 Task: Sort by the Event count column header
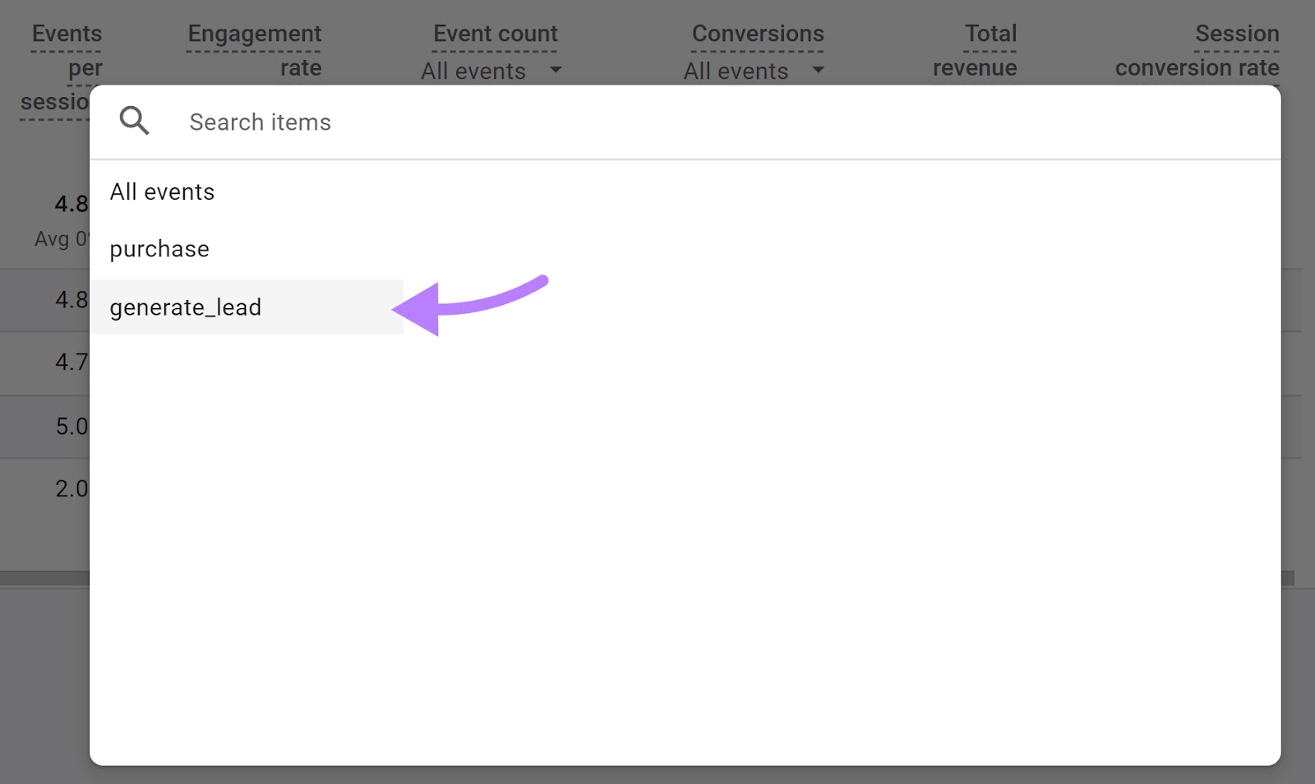494,33
